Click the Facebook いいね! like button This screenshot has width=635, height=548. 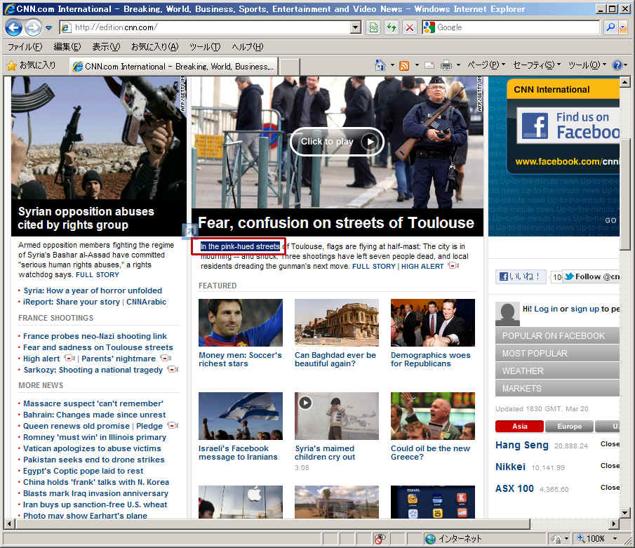(x=521, y=276)
